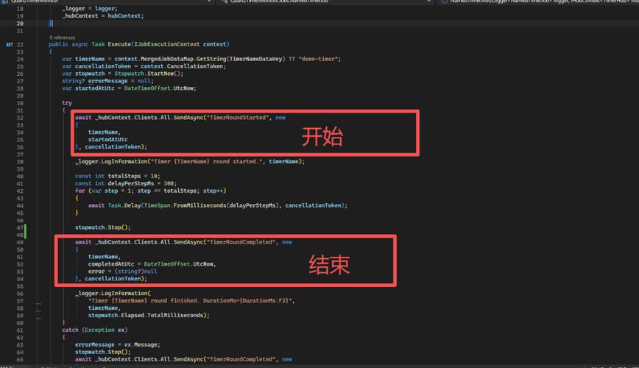Click the "demo-timer" string literal

point(318,59)
